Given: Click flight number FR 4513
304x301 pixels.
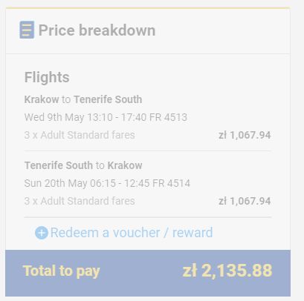Looking at the screenshot, I should 169,117.
